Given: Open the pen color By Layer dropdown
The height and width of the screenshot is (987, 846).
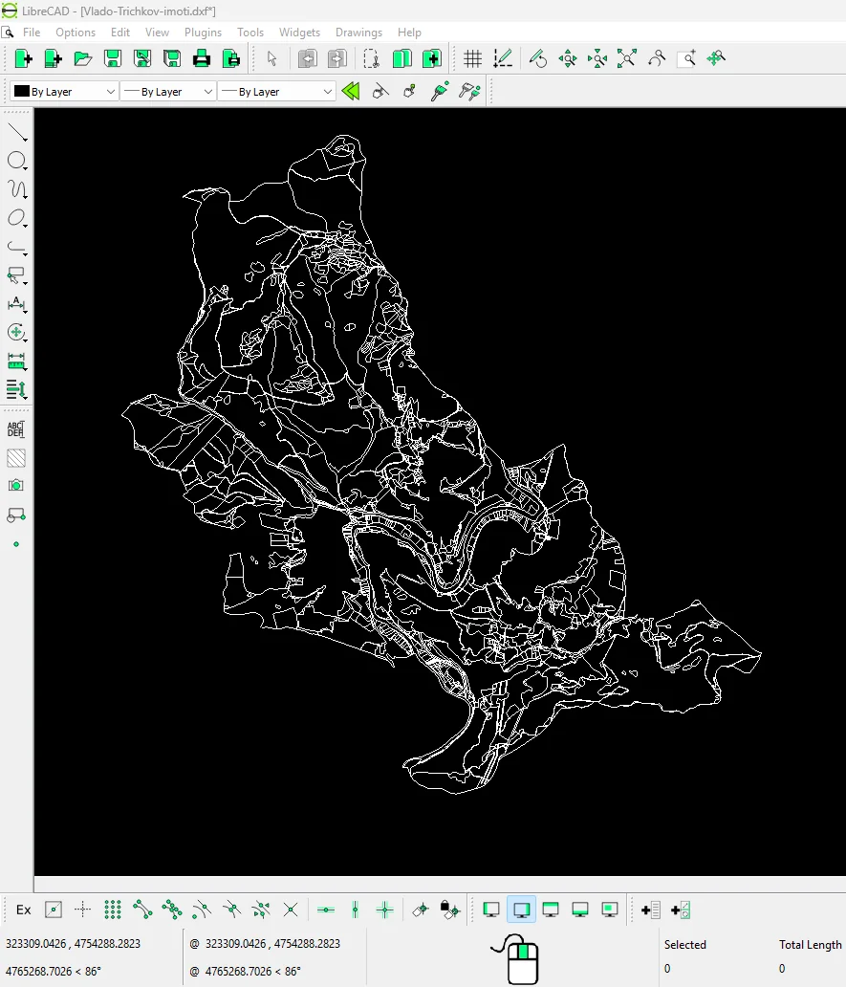Looking at the screenshot, I should [x=64, y=92].
